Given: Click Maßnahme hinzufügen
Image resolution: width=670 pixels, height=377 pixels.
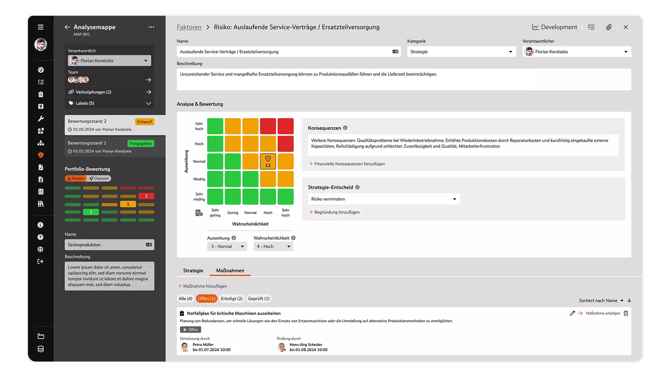Looking at the screenshot, I should (x=202, y=286).
